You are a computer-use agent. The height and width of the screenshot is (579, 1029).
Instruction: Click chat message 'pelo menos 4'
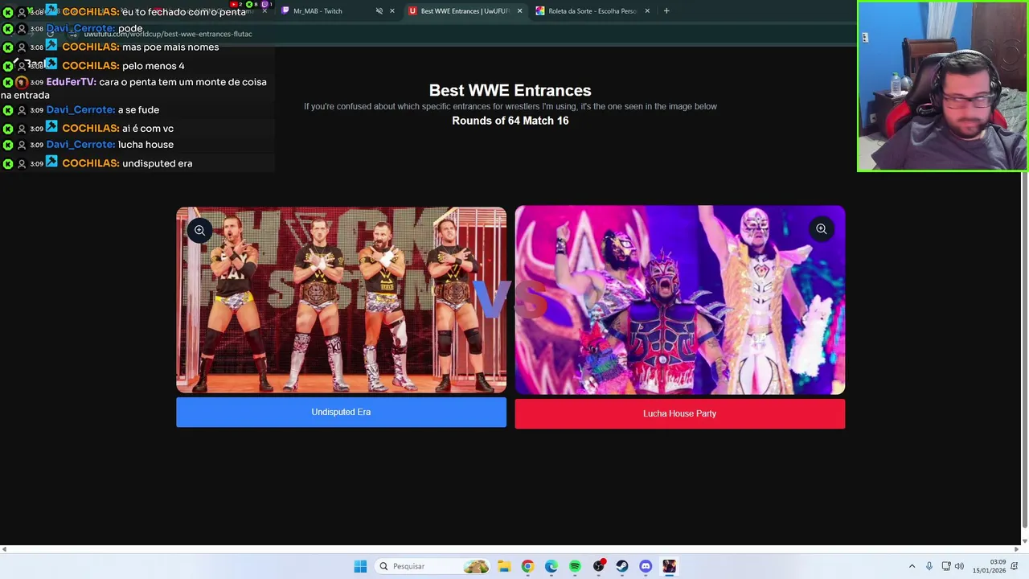[153, 66]
